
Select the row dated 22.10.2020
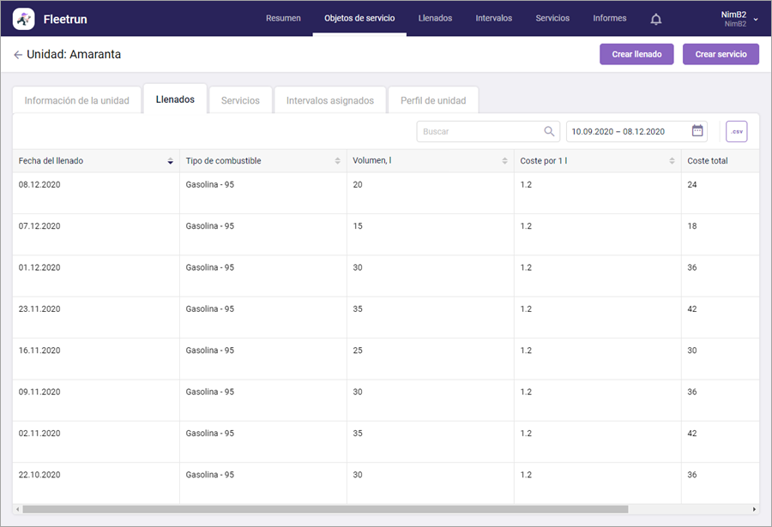tap(385, 482)
